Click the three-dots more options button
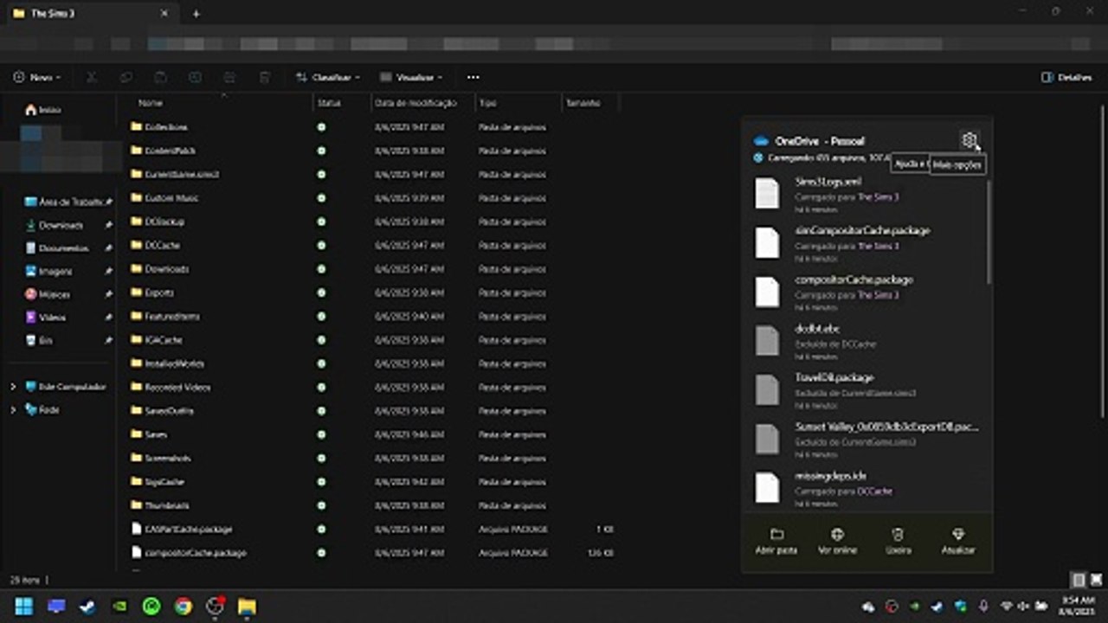This screenshot has height=623, width=1108. click(x=473, y=77)
